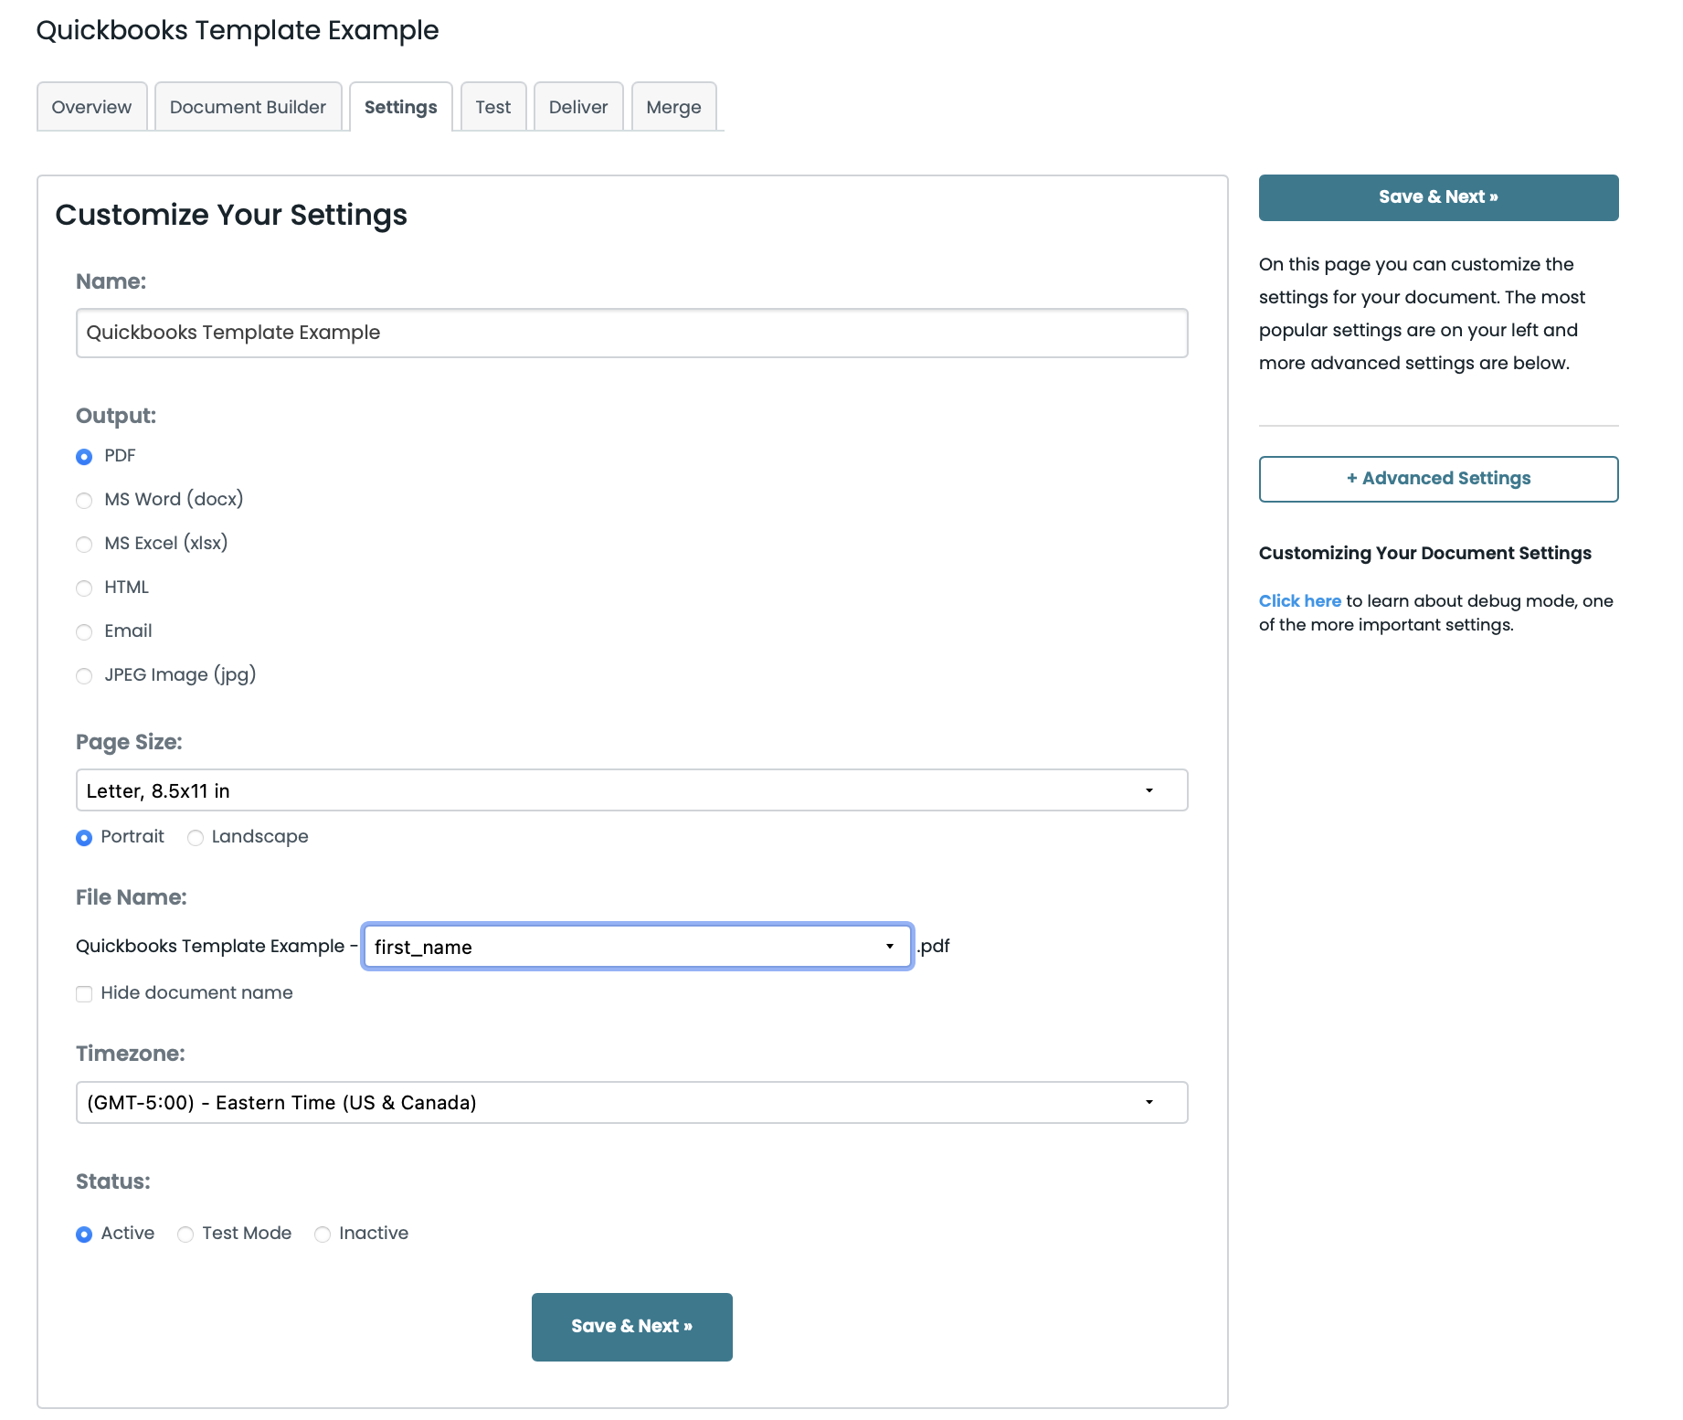
Task: Open the Deliver tab
Action: [x=577, y=107]
